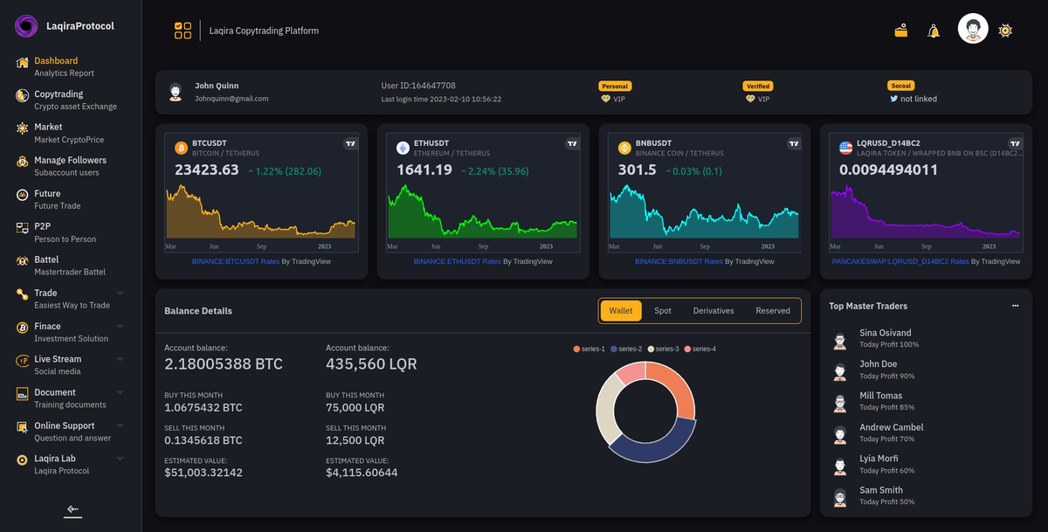Open the wallet icon in top bar
The height and width of the screenshot is (532, 1048).
pos(901,31)
